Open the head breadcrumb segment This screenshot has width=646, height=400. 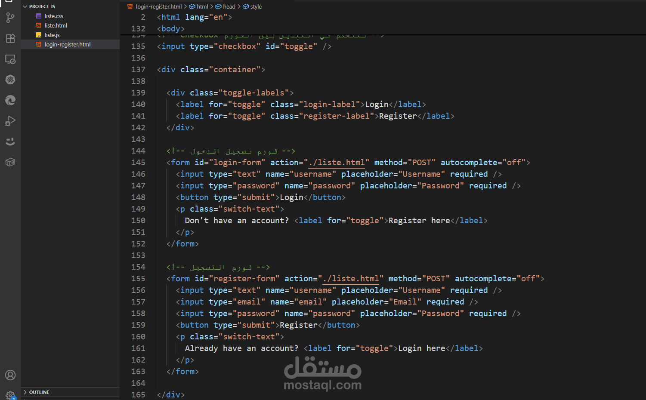225,6
